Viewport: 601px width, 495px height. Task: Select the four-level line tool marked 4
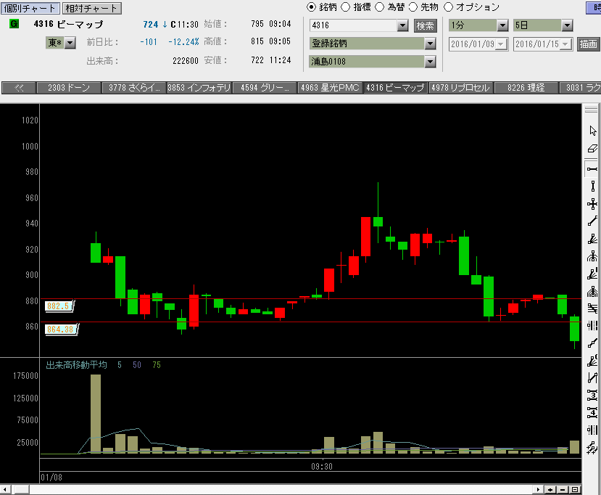click(592, 413)
